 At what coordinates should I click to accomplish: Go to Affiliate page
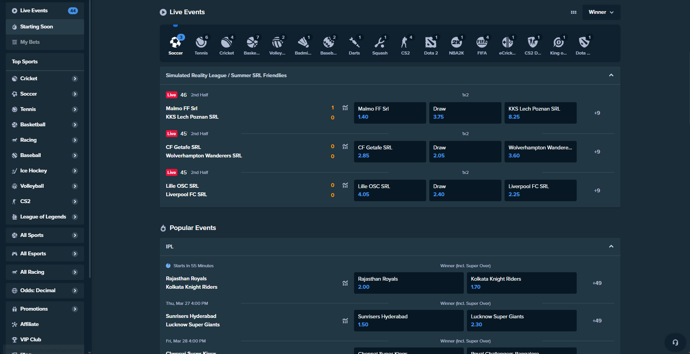[45, 324]
